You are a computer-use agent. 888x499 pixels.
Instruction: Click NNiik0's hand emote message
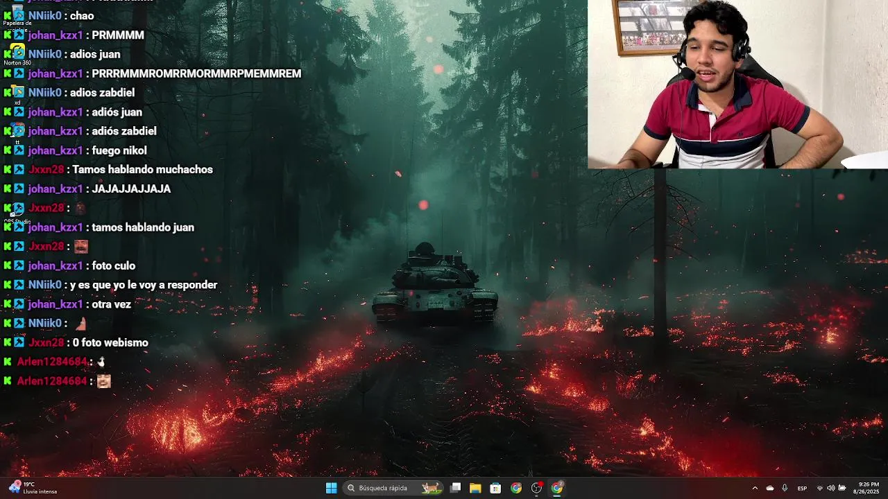[80, 324]
